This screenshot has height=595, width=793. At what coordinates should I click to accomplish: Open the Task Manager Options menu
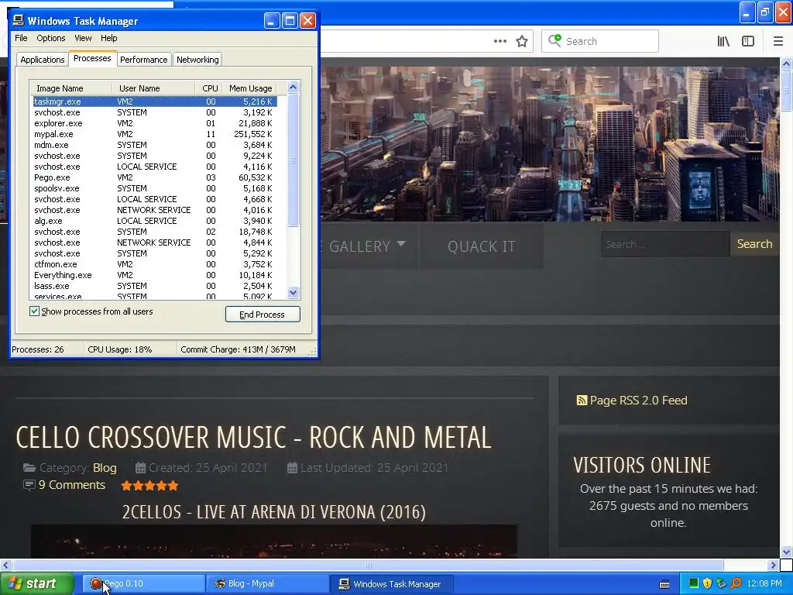point(50,38)
